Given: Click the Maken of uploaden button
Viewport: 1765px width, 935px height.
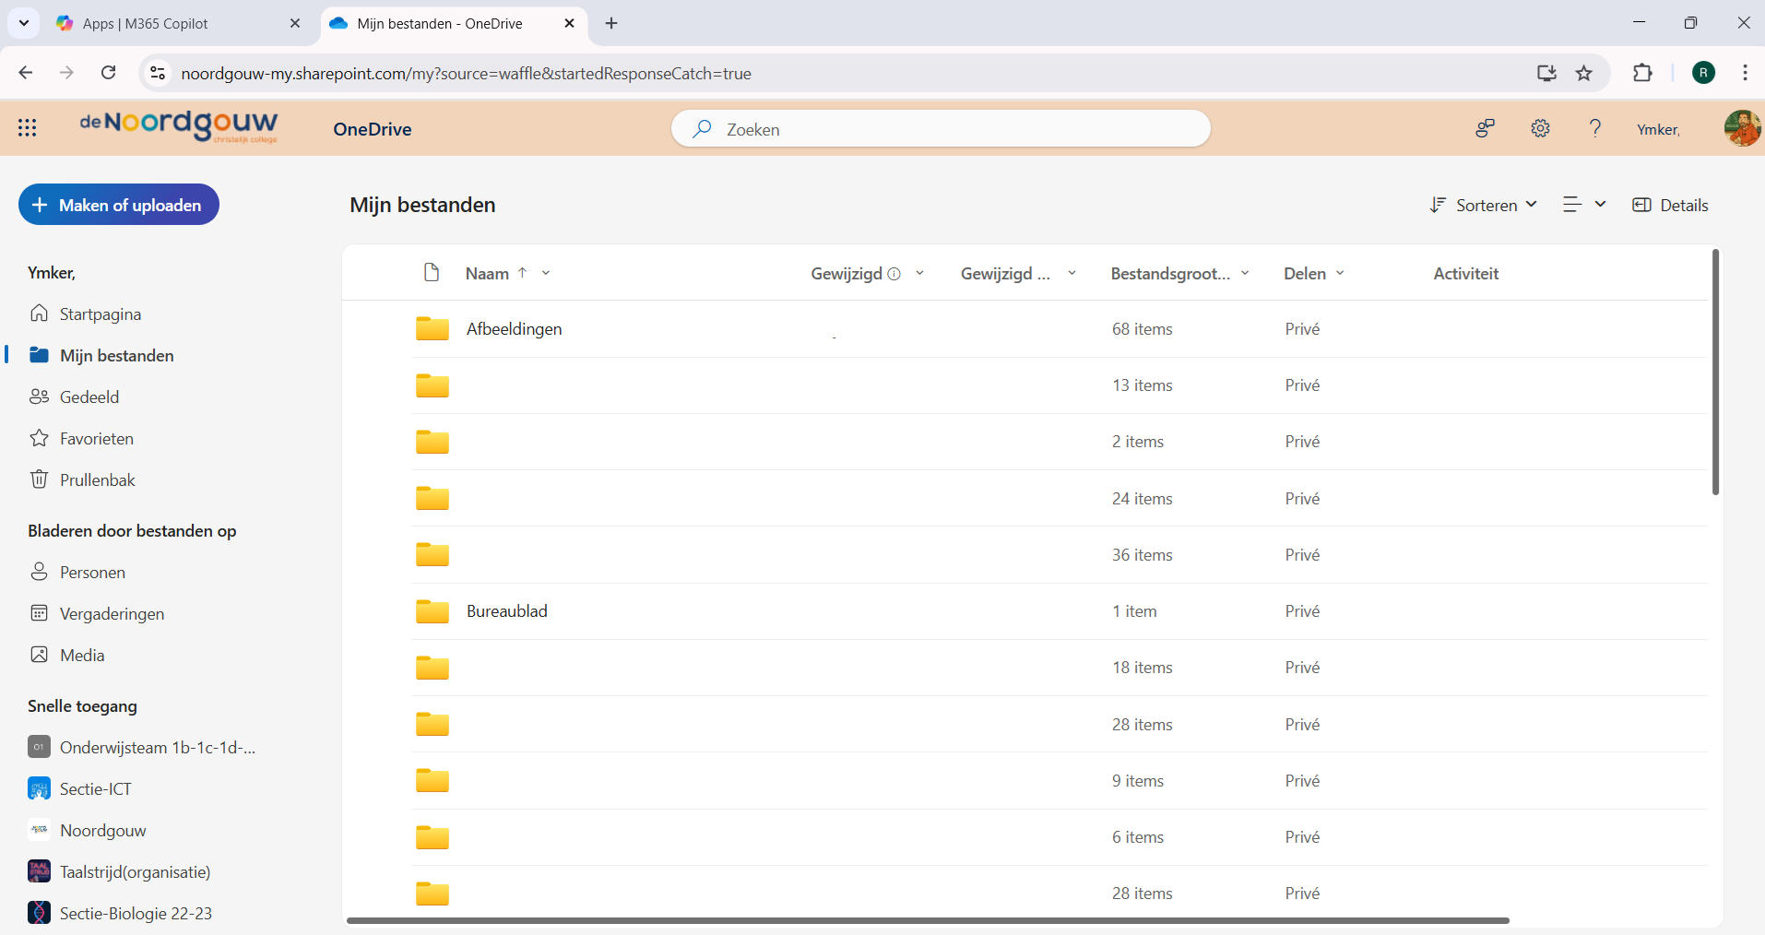Looking at the screenshot, I should (119, 205).
